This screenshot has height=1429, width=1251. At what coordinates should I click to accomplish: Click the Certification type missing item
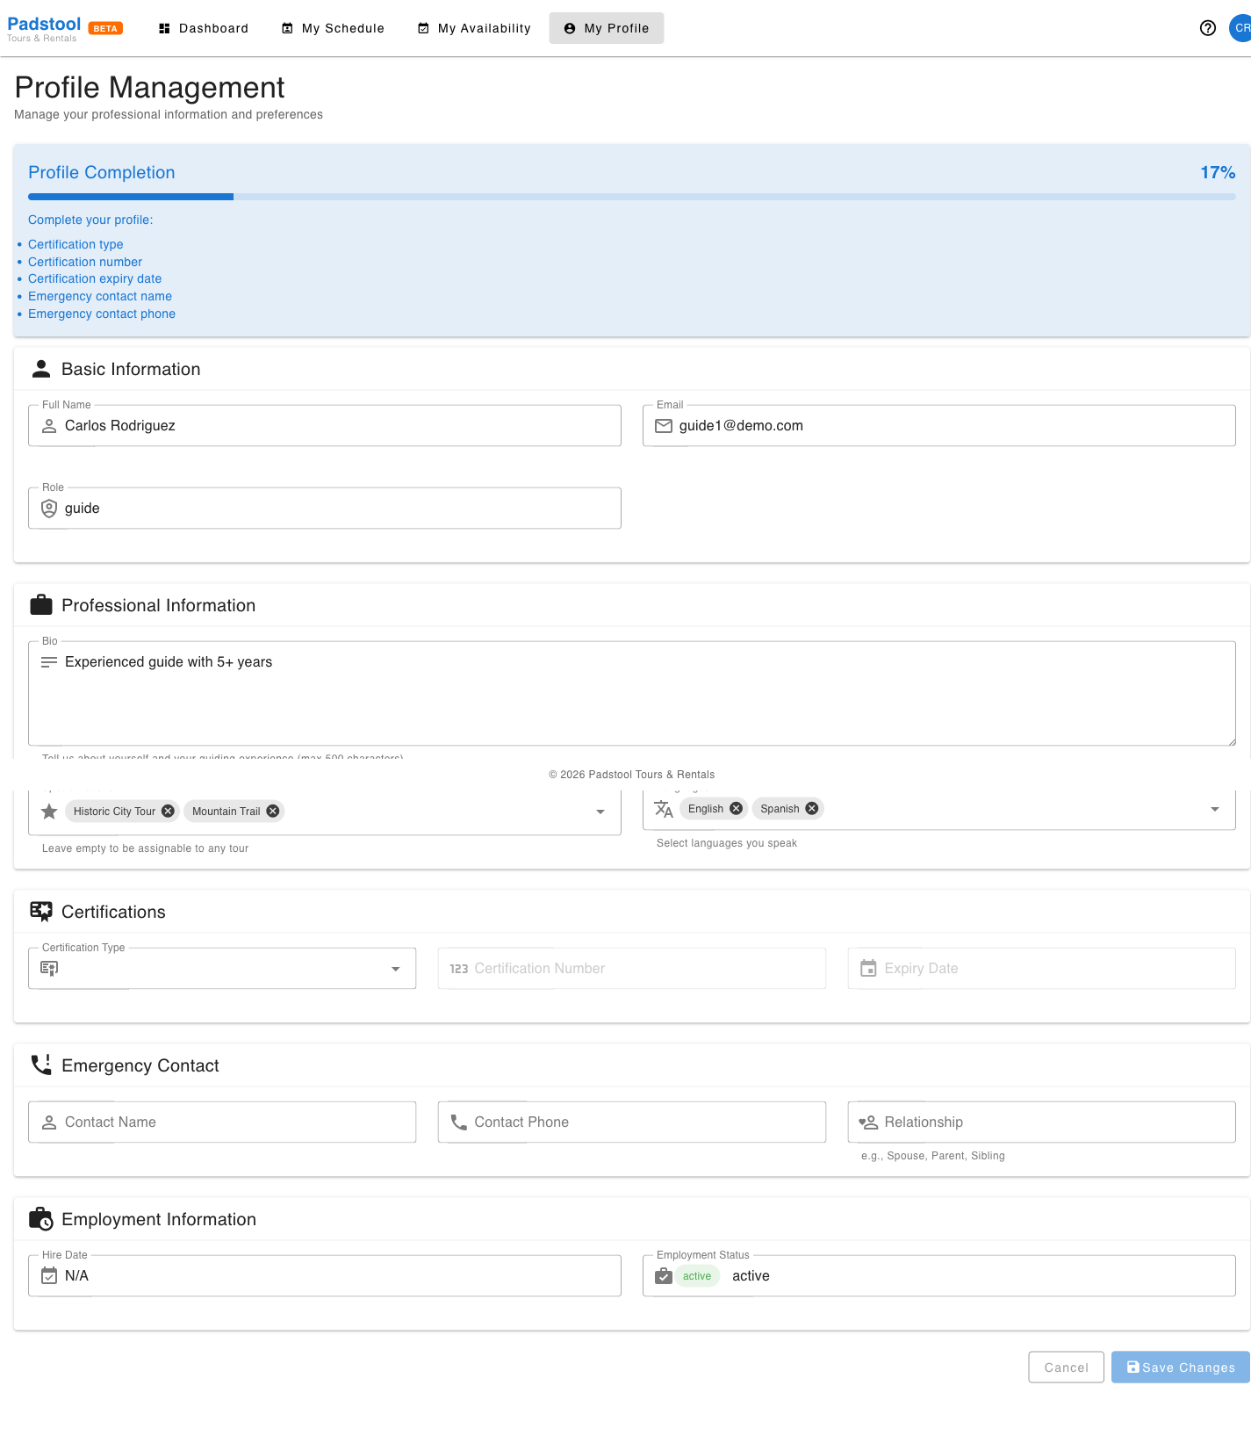tap(75, 244)
